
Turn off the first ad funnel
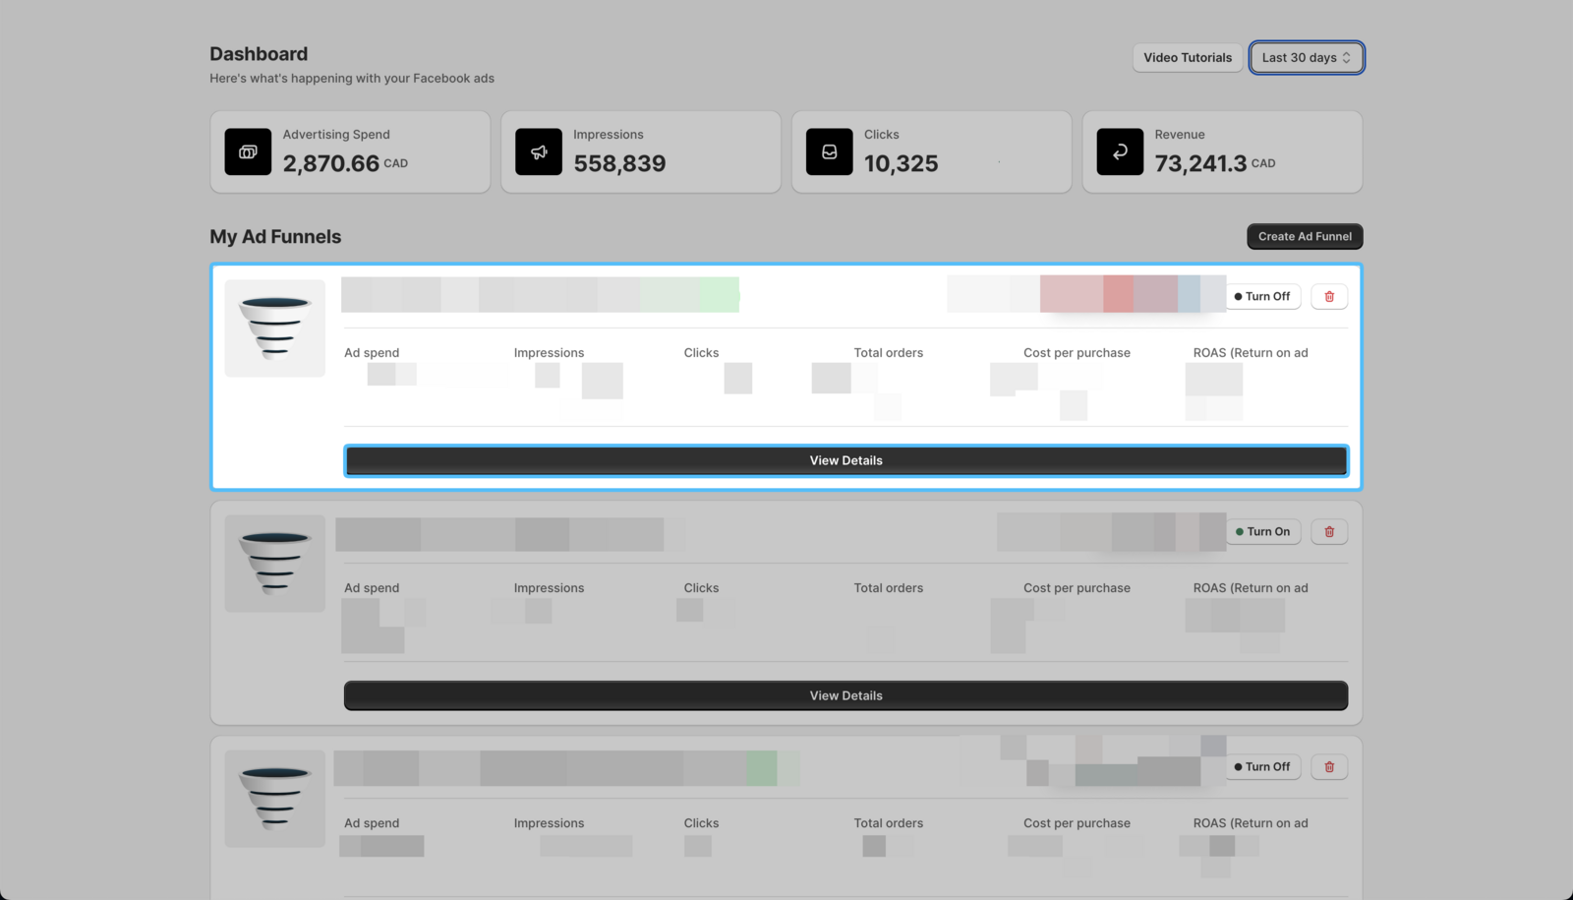(1263, 296)
